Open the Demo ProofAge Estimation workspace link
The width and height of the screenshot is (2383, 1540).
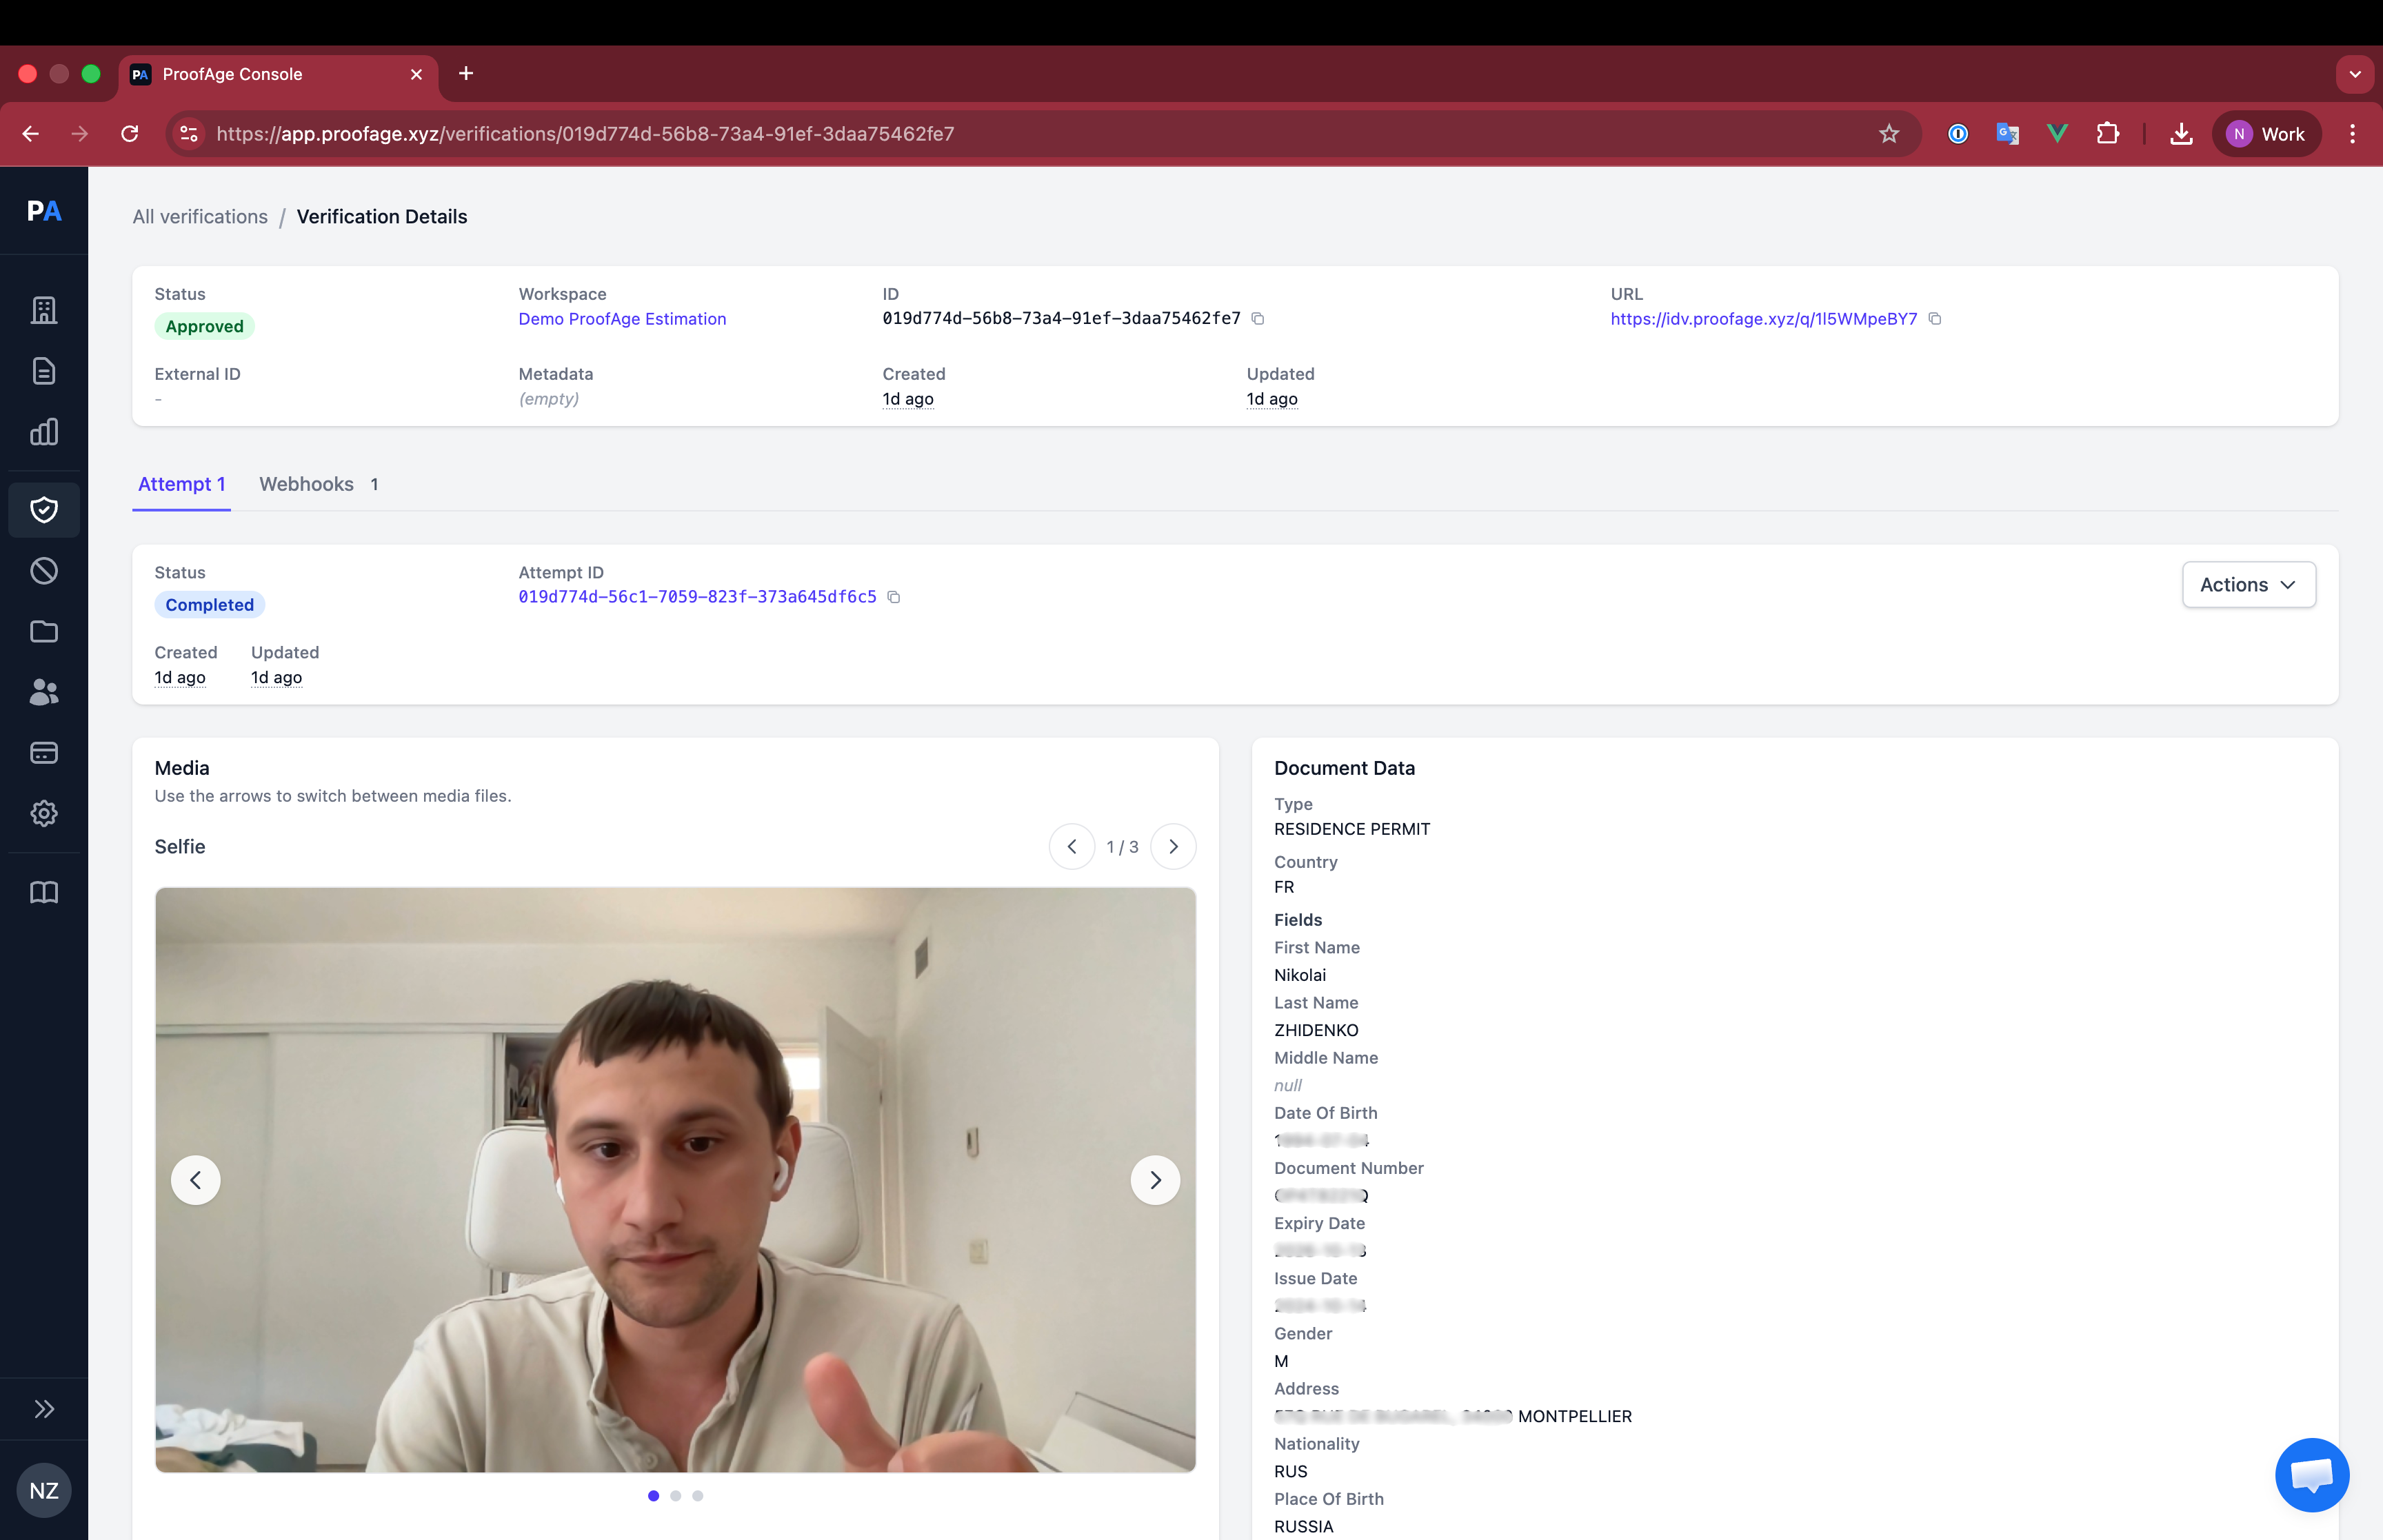[x=622, y=319]
